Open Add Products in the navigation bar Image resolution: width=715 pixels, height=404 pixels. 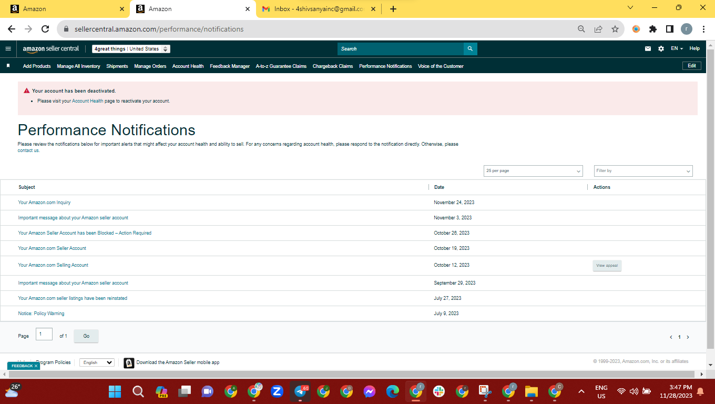pyautogui.click(x=37, y=66)
